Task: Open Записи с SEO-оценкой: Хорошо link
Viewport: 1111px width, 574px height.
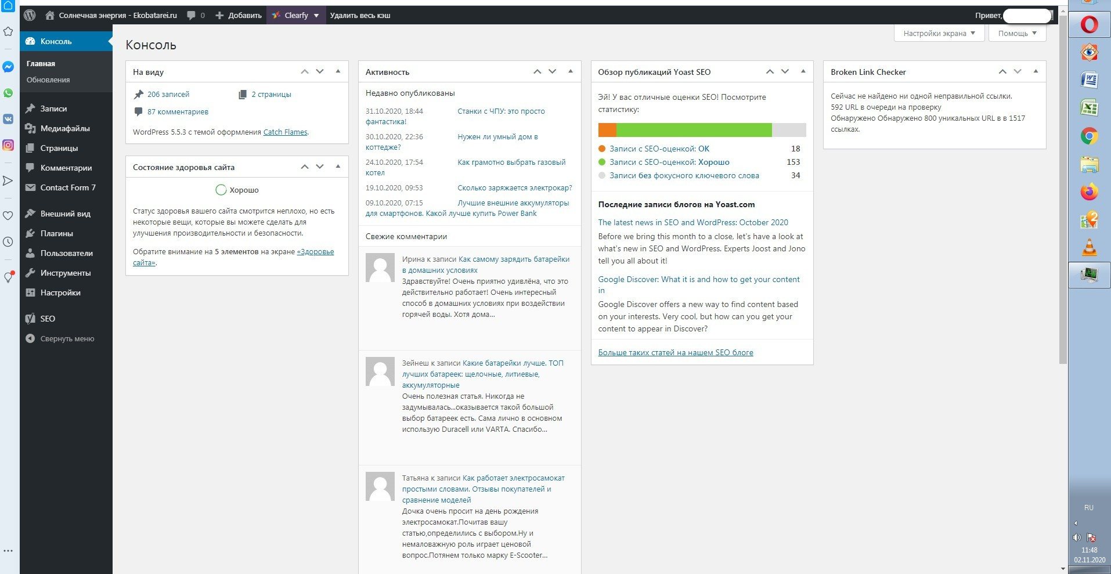Action: (669, 162)
